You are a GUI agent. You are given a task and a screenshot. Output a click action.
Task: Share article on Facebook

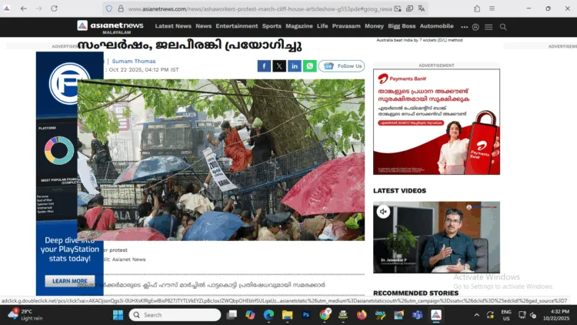click(x=264, y=66)
